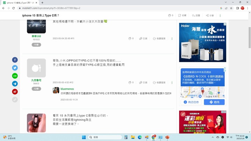
Task: Share the thread via the Twitter icon
Action: [x=15, y=68]
